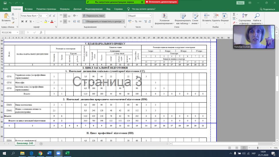Click the borders icon in font group
Image resolution: width=279 pixels, height=157 pixels.
[x=38, y=22]
